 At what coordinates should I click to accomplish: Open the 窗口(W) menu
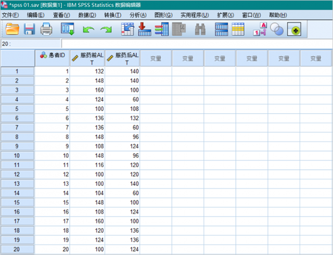click(x=251, y=15)
